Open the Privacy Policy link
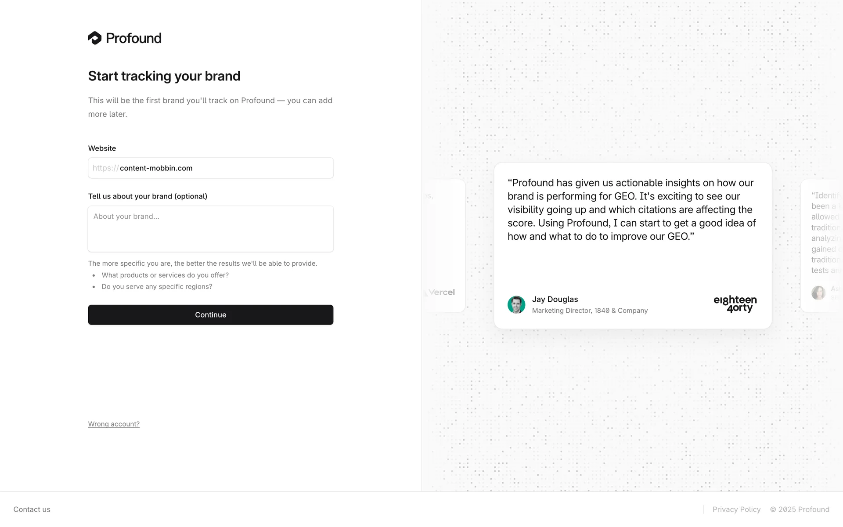Image resolution: width=843 pixels, height=527 pixels. (x=736, y=509)
